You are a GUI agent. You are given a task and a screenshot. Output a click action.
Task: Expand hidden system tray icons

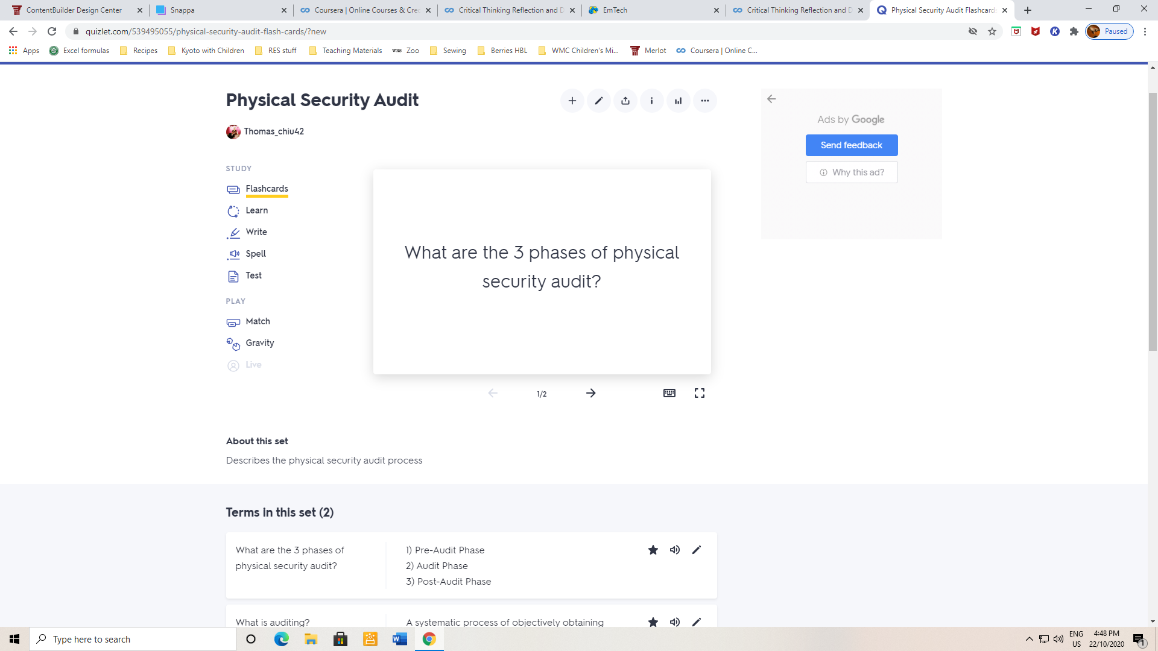1029,639
